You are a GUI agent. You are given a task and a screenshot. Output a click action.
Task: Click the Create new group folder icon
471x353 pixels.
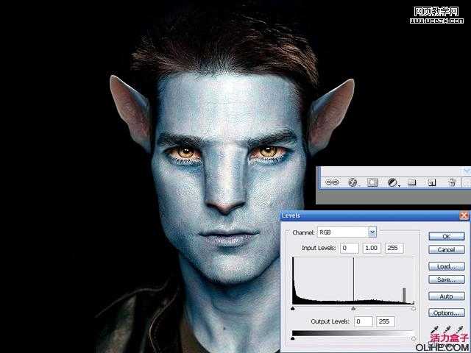[412, 182]
